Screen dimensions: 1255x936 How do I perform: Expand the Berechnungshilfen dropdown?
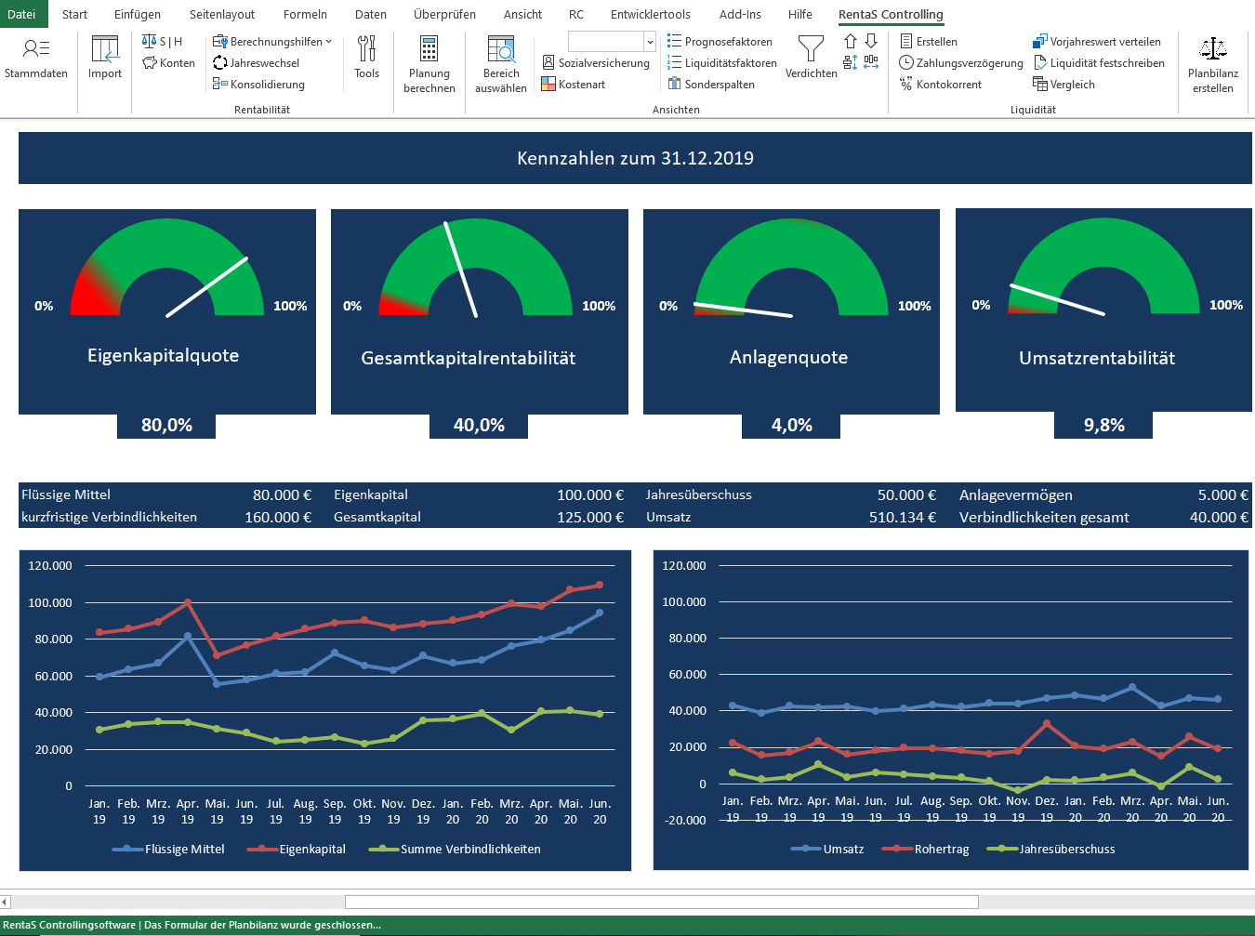pos(272,42)
